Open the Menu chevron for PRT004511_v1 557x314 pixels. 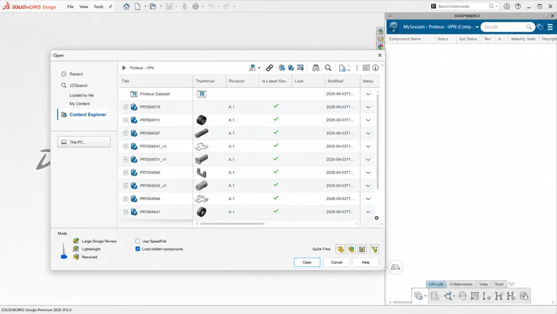pyautogui.click(x=368, y=160)
